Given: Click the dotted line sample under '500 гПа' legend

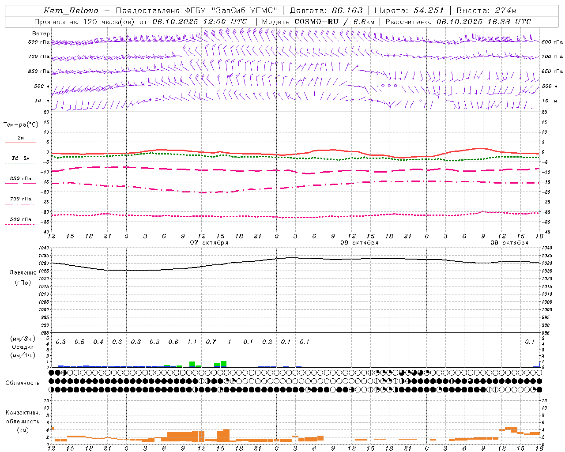Looking at the screenshot, I should coord(19,224).
